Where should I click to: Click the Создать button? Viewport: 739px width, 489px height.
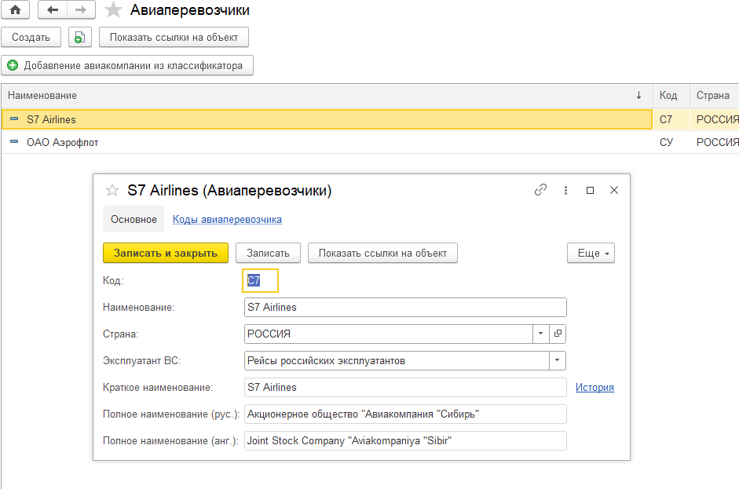pyautogui.click(x=31, y=37)
